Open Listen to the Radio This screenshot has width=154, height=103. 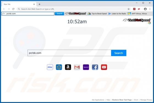coord(117,14)
